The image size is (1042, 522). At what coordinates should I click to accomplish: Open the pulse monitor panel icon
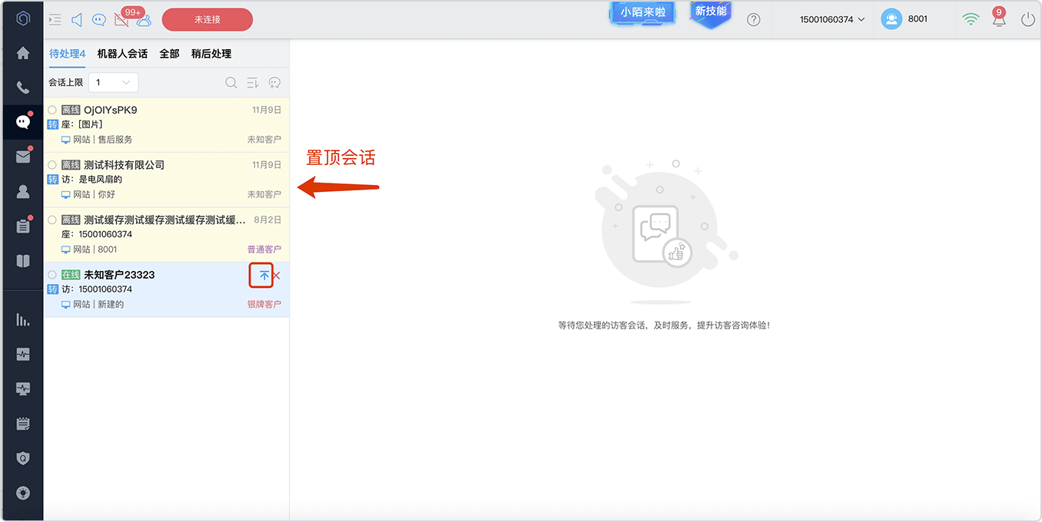pyautogui.click(x=23, y=354)
